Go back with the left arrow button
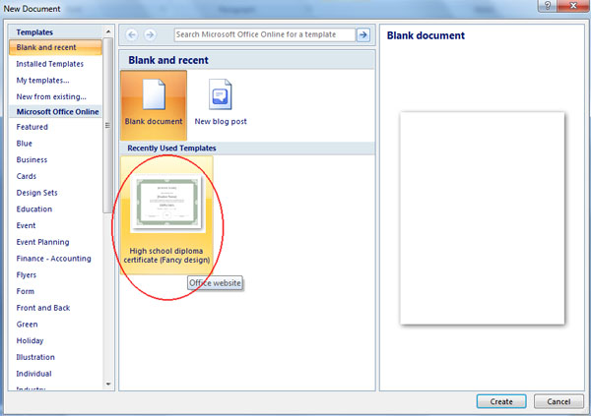Viewport: 591px width, 416px height. click(x=132, y=35)
